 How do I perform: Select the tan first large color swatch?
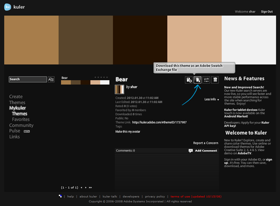click(31, 40)
